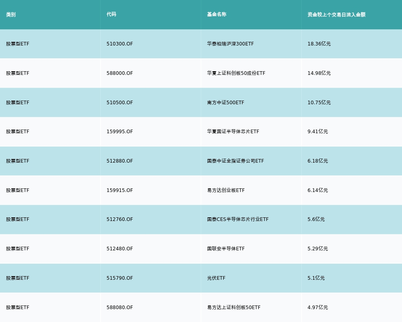Select the 类别 column header
The image size is (402, 322).
(x=11, y=14)
